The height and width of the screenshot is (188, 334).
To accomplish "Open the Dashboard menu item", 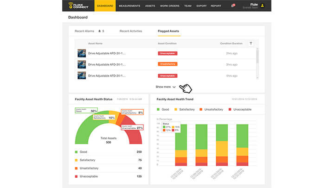I will (105, 6).
